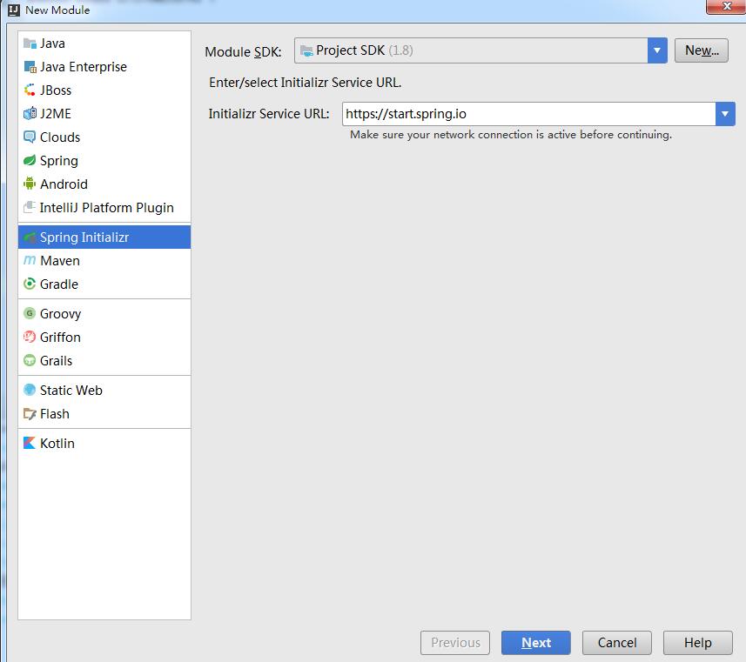Click the Grails icon
Image resolution: width=746 pixels, height=662 pixels.
(x=30, y=360)
